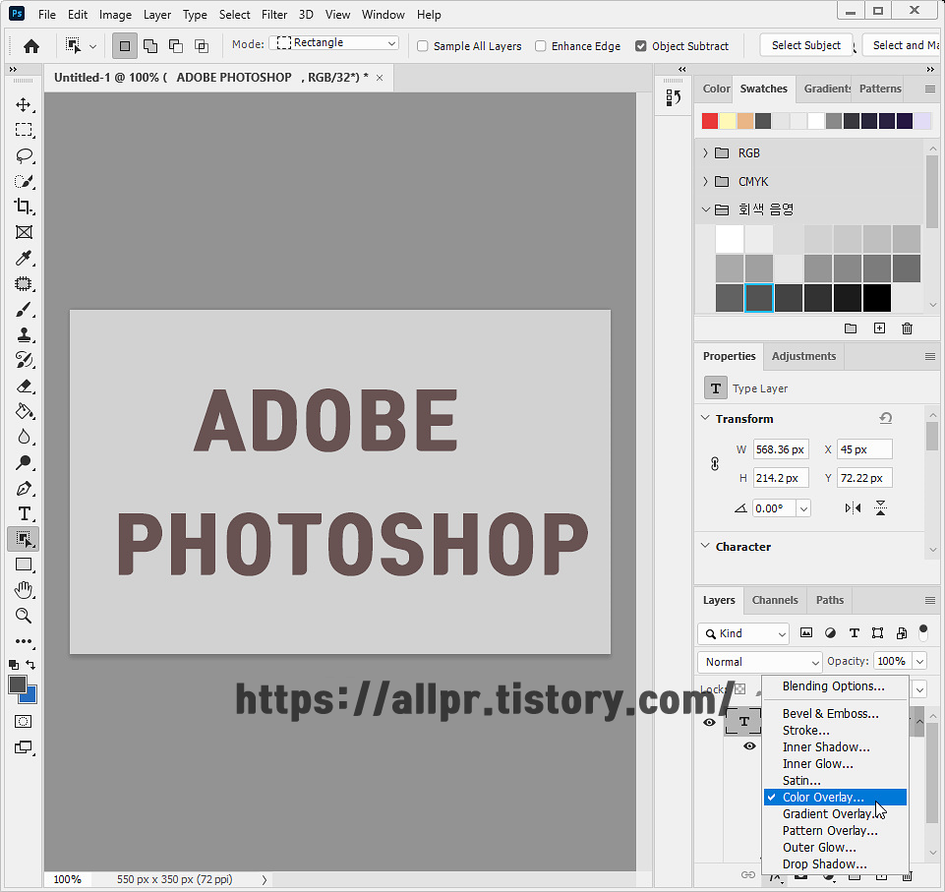The image size is (945, 892).
Task: Select the Blur tool
Action: (24, 437)
